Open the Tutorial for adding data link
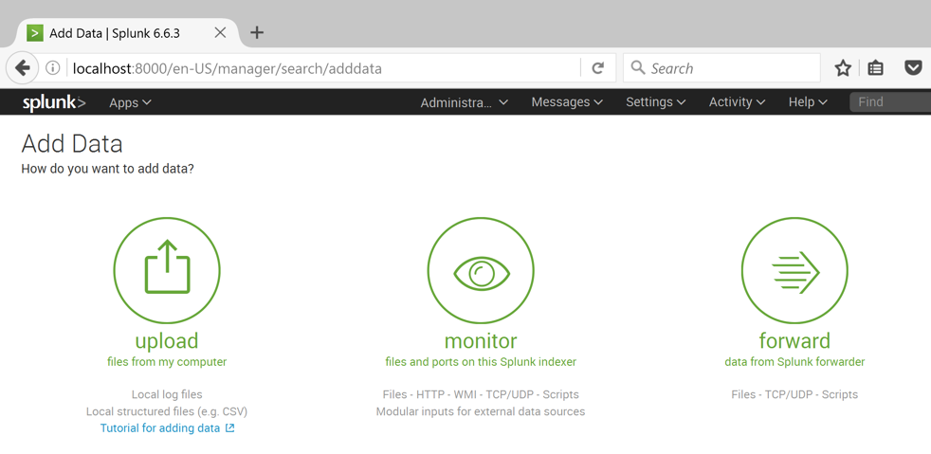 (x=160, y=427)
